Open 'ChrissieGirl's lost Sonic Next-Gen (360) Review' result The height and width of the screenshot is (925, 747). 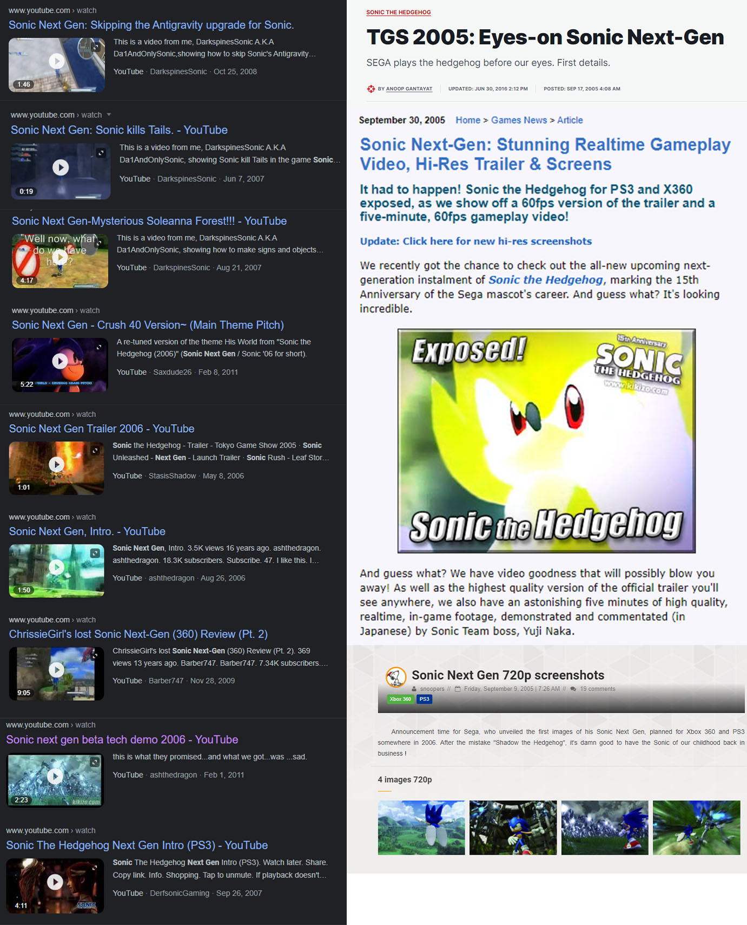tap(138, 634)
